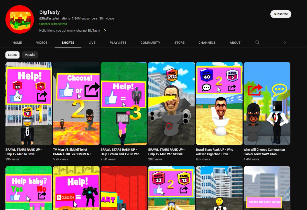
Task: Click the '28K views' text
Action: [x=155, y=159]
